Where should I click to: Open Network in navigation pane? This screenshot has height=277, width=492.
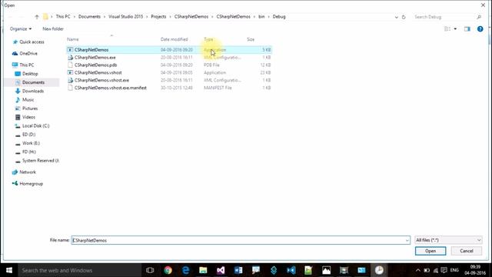(x=28, y=172)
